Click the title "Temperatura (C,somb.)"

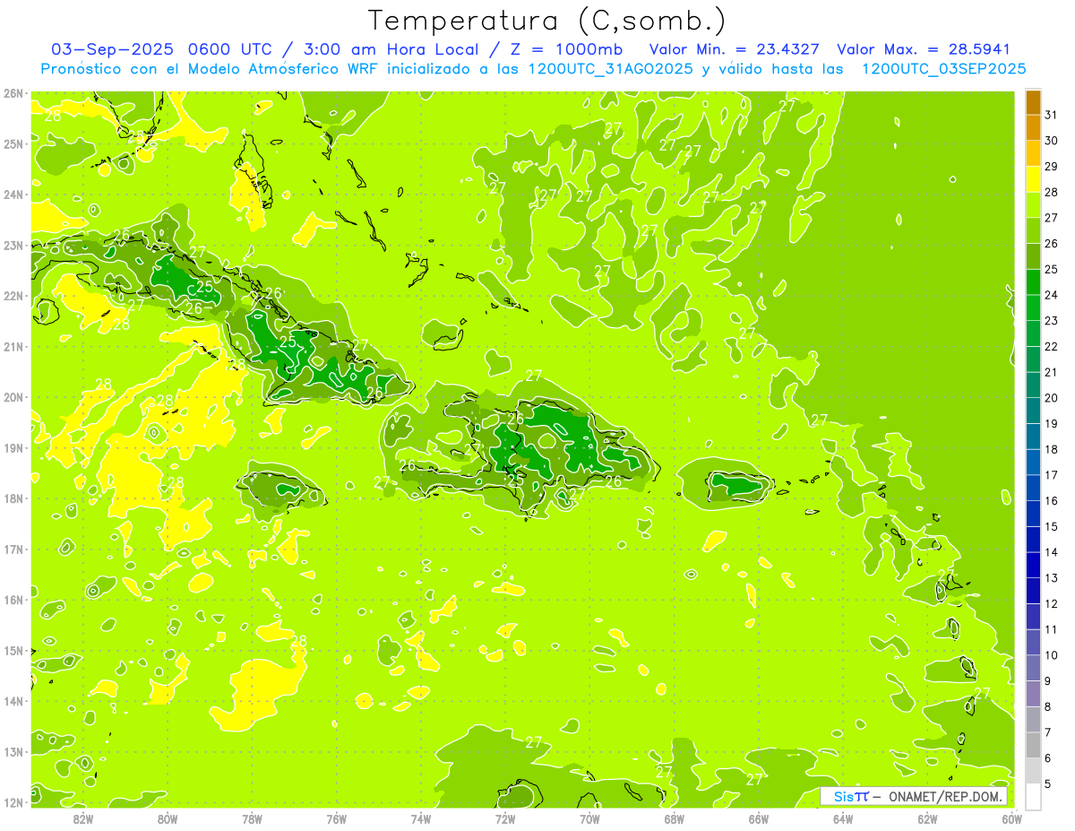point(547,22)
